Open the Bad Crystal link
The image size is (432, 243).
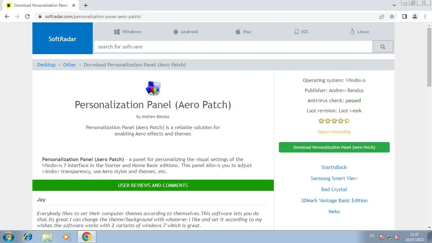334,189
